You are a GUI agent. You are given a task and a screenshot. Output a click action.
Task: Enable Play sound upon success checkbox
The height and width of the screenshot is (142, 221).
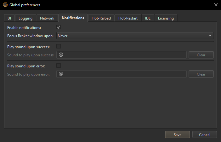[x=59, y=47]
